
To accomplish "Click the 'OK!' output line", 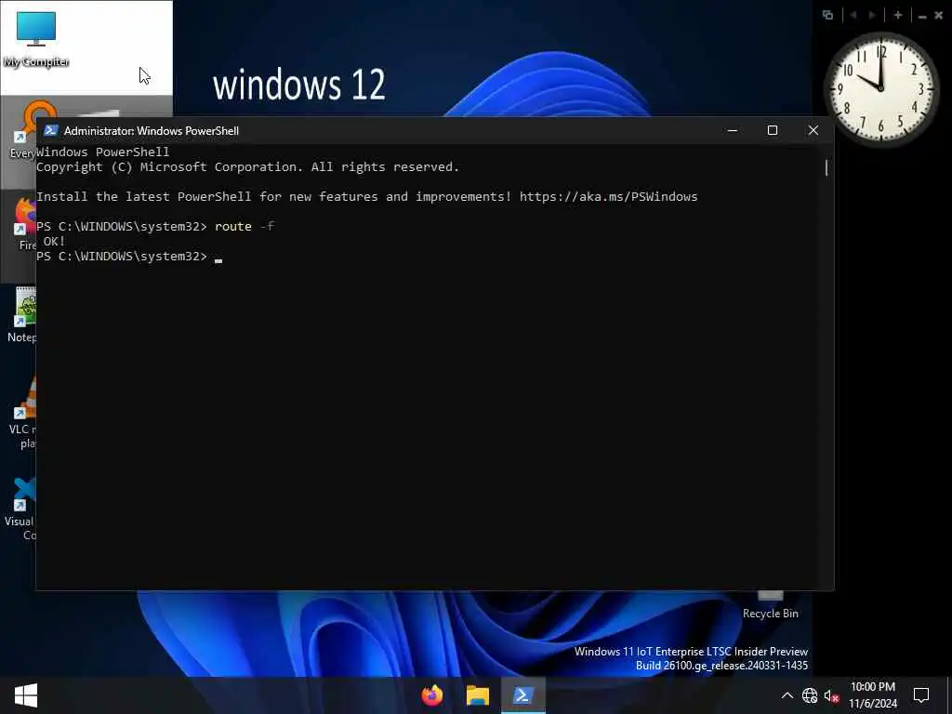I will pyautogui.click(x=54, y=242).
